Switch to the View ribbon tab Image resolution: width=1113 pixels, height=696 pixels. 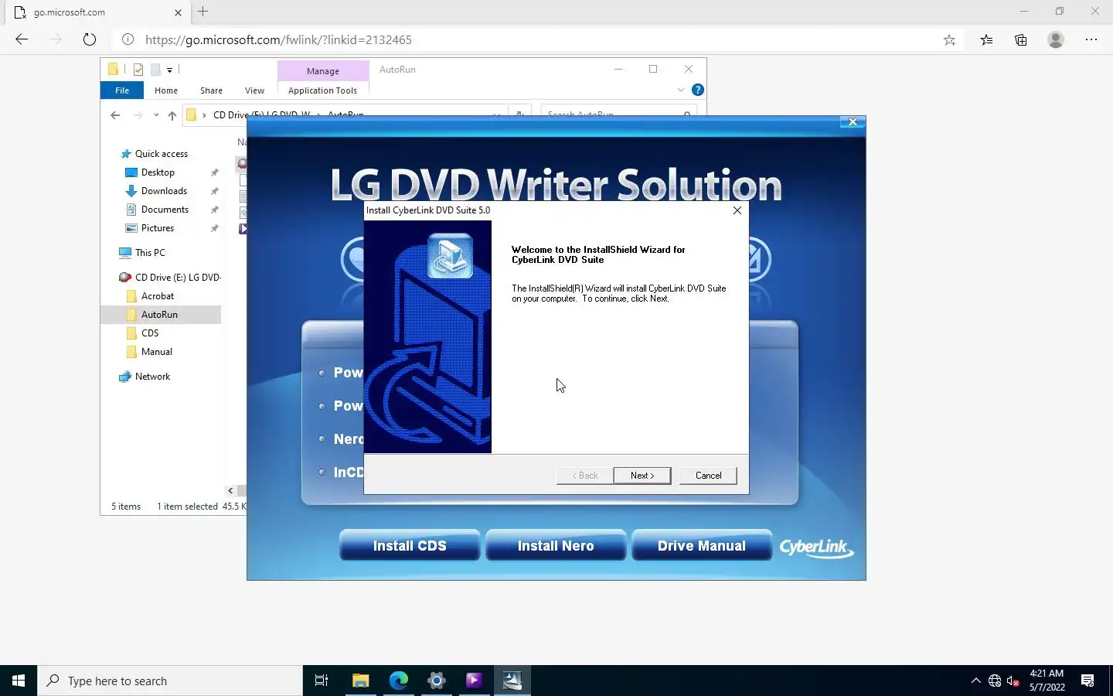pos(254,90)
